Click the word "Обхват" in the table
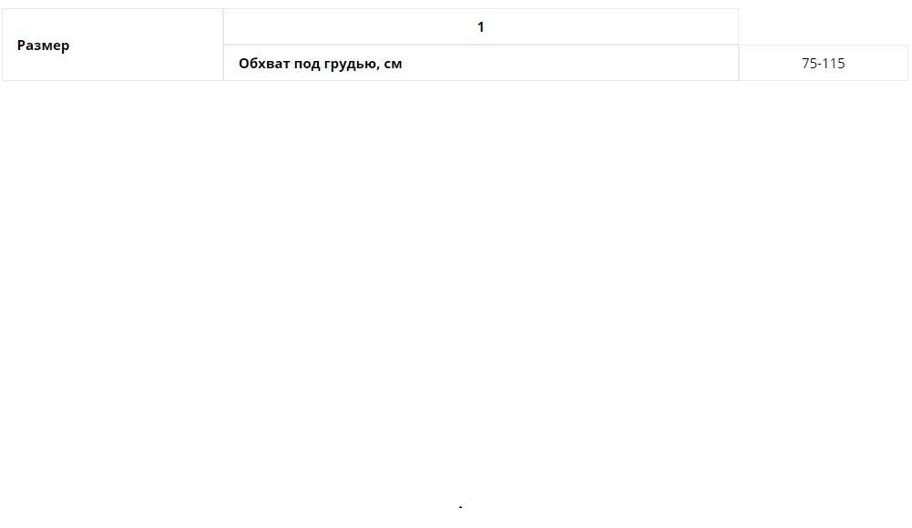The width and height of the screenshot is (912, 528). (x=264, y=64)
